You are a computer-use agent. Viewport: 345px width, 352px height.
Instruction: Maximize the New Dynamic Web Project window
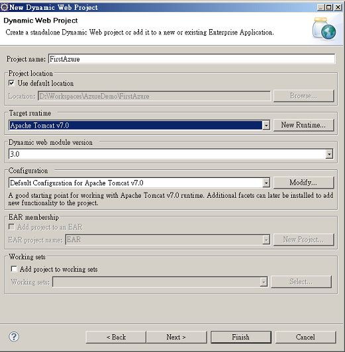pos(329,7)
